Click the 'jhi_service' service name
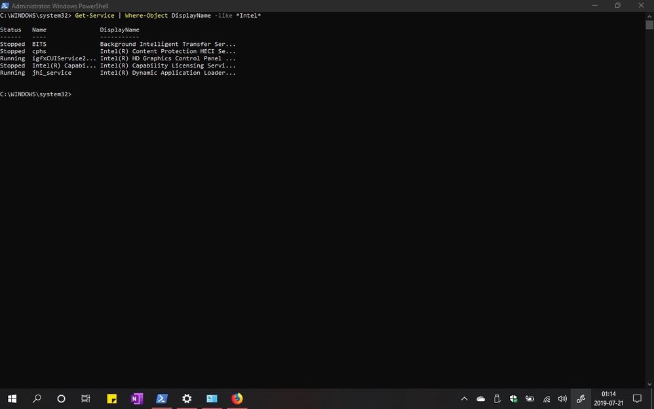The height and width of the screenshot is (409, 654). click(52, 73)
